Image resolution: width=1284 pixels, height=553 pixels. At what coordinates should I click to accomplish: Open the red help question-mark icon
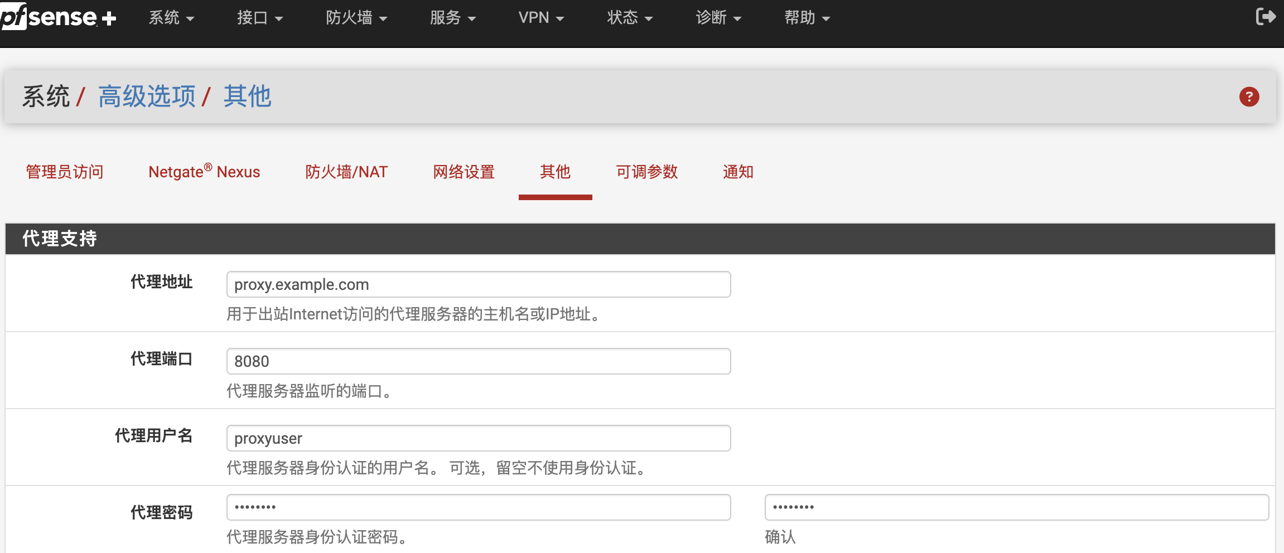(1249, 97)
